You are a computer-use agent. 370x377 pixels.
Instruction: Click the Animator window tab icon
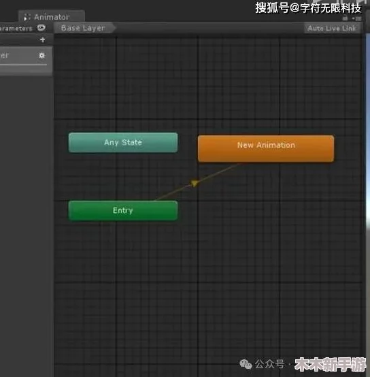pyautogui.click(x=27, y=17)
